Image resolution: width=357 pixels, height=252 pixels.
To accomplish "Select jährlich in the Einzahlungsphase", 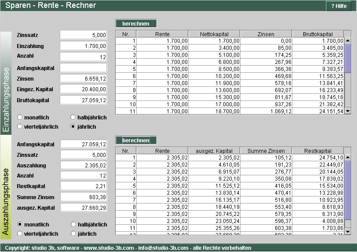I will [74, 127].
